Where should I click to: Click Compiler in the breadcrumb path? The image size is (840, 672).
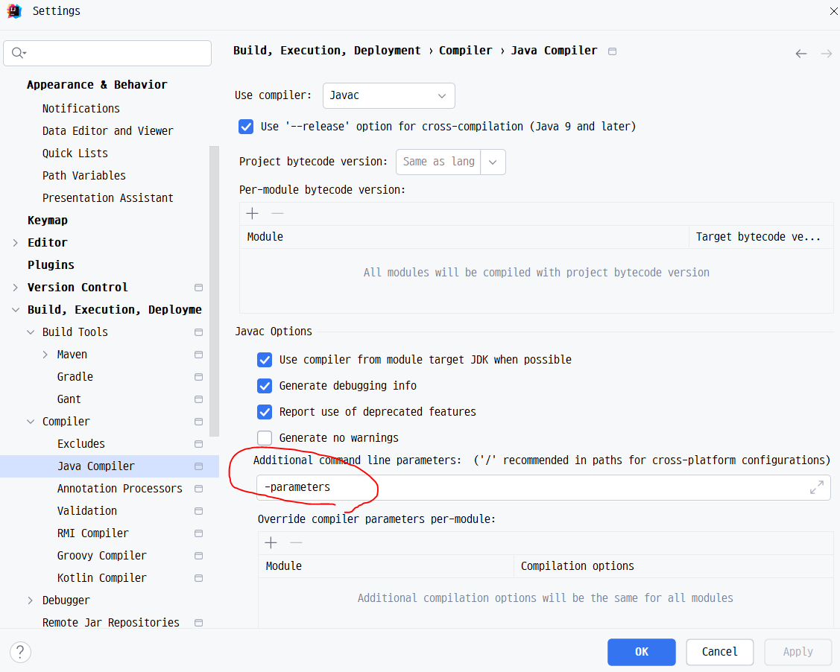pos(465,51)
